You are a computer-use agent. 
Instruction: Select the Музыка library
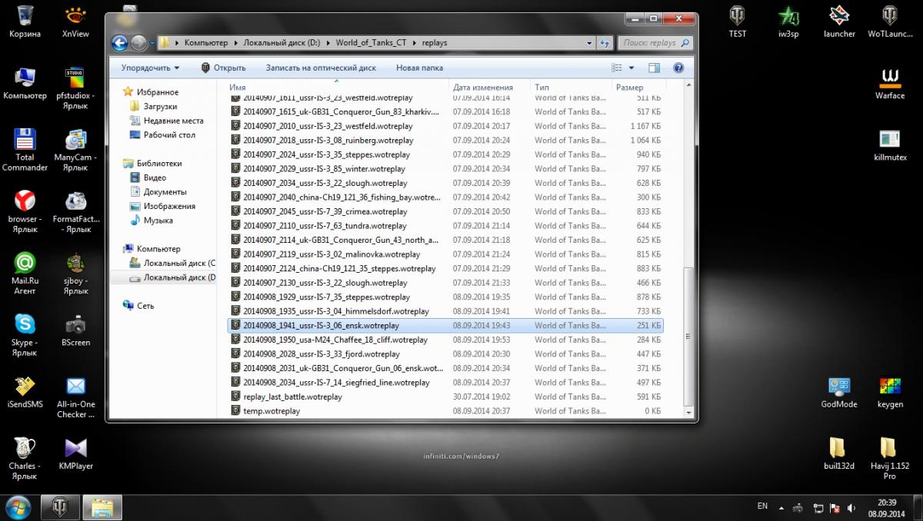(158, 220)
